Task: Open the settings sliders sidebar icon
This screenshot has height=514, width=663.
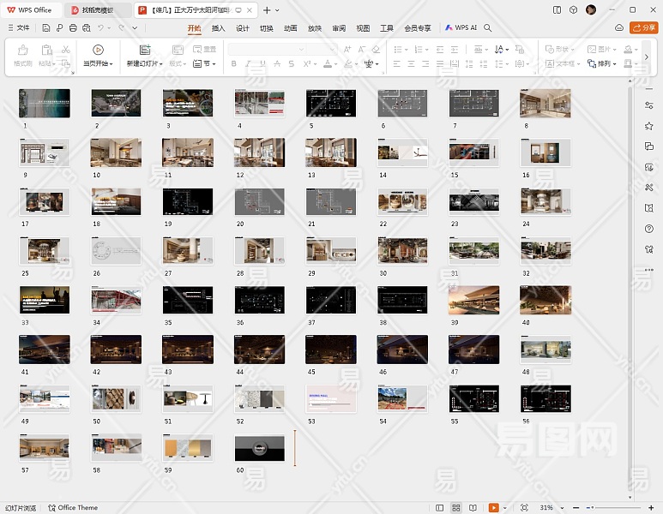Action: pyautogui.click(x=649, y=105)
